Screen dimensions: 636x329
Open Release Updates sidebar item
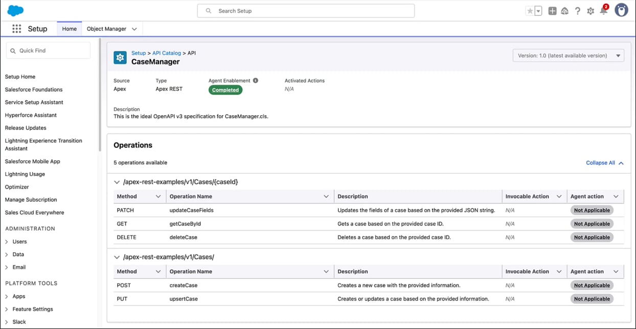[x=26, y=128]
